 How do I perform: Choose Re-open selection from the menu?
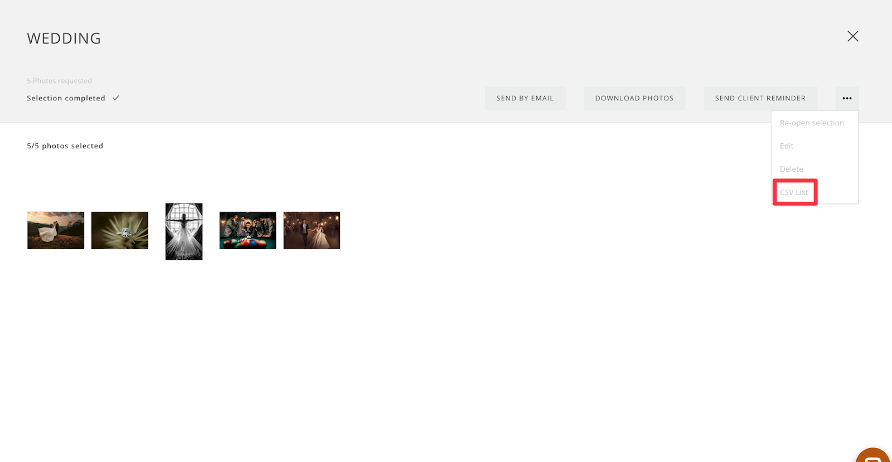tap(812, 123)
